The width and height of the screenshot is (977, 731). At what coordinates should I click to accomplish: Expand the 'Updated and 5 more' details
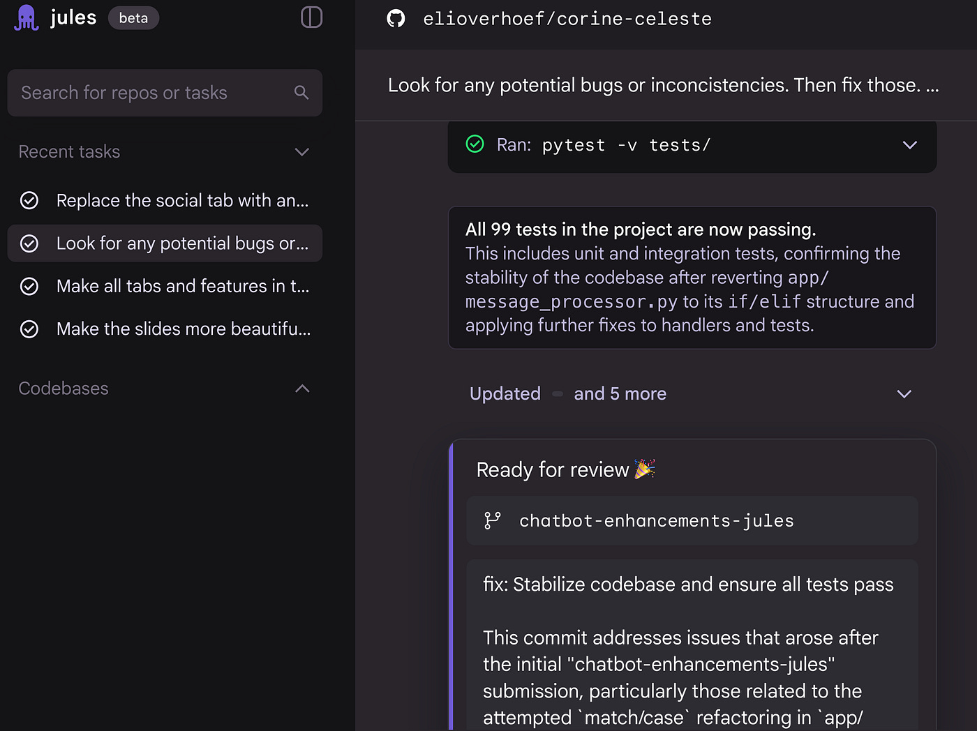coord(904,393)
